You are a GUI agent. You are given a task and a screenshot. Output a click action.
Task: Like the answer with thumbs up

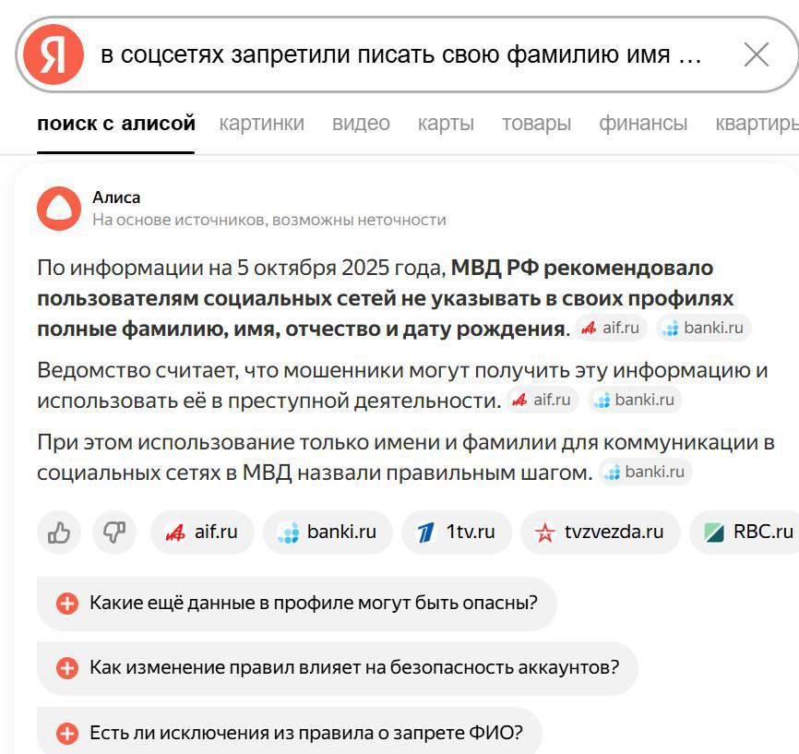[59, 533]
